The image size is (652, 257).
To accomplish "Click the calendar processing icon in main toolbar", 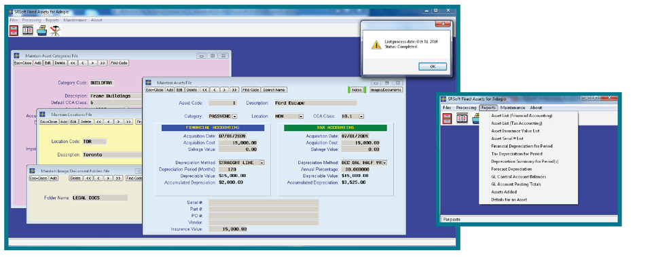I will click(27, 31).
